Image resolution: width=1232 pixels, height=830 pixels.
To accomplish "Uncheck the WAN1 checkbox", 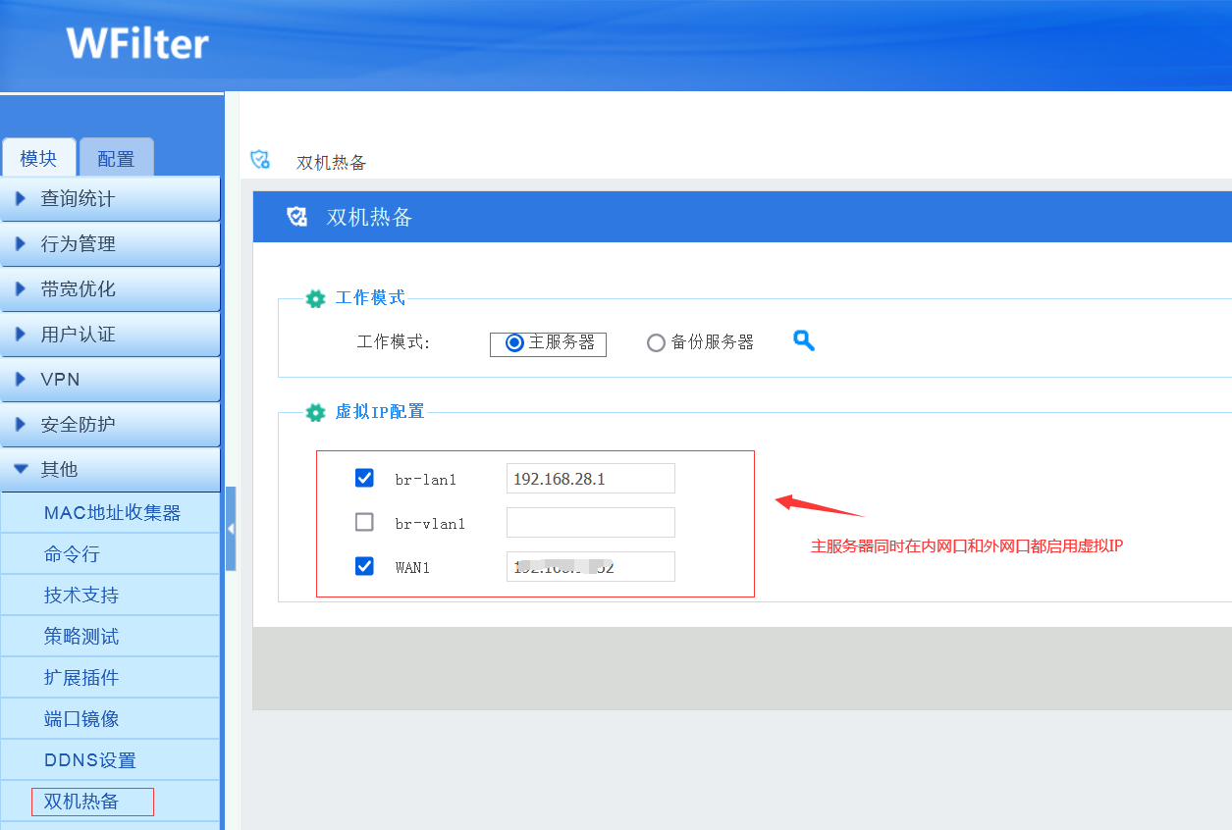I will [x=364, y=566].
